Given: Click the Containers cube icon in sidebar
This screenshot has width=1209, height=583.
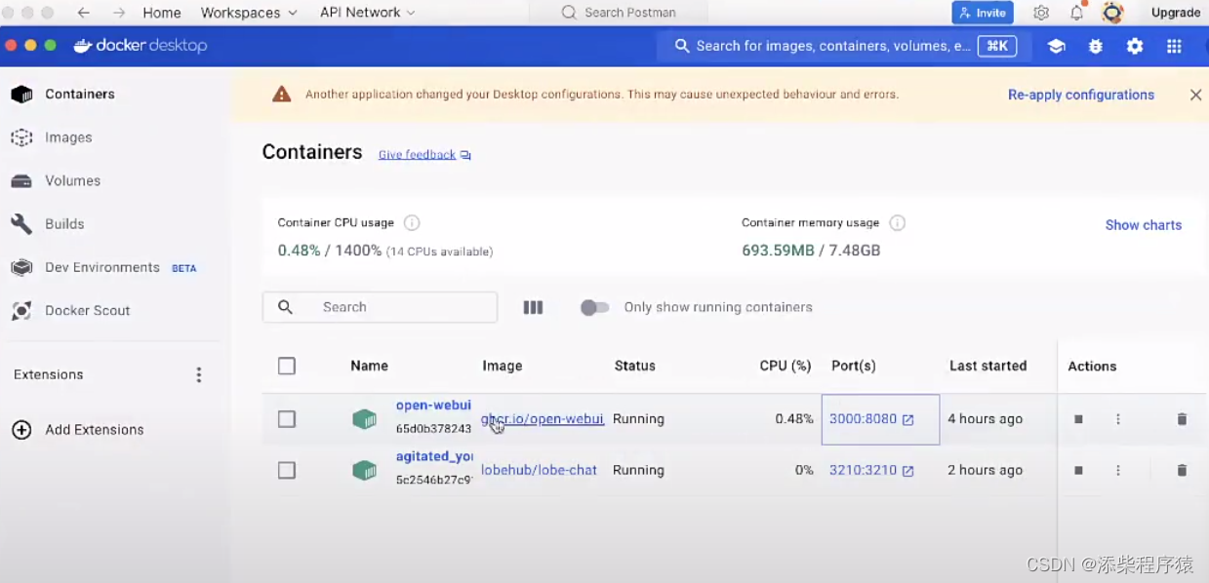Looking at the screenshot, I should (21, 95).
